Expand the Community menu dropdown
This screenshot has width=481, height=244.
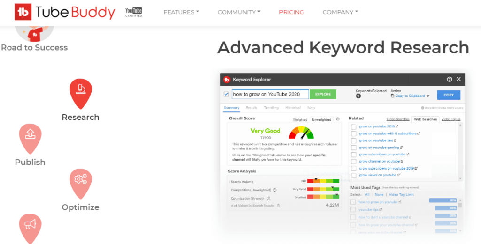pyautogui.click(x=239, y=12)
